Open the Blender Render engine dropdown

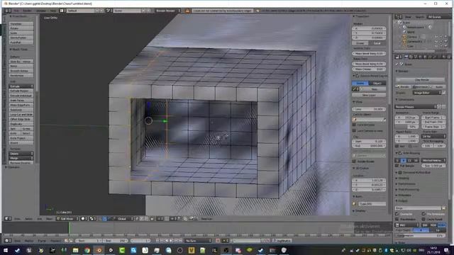pyautogui.click(x=168, y=11)
